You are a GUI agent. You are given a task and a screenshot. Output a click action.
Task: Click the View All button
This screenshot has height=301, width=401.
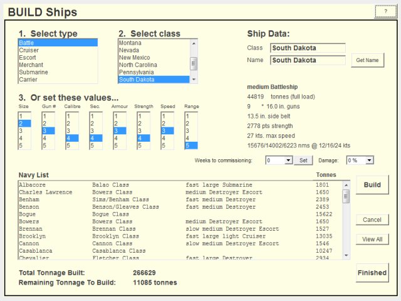point(372,240)
